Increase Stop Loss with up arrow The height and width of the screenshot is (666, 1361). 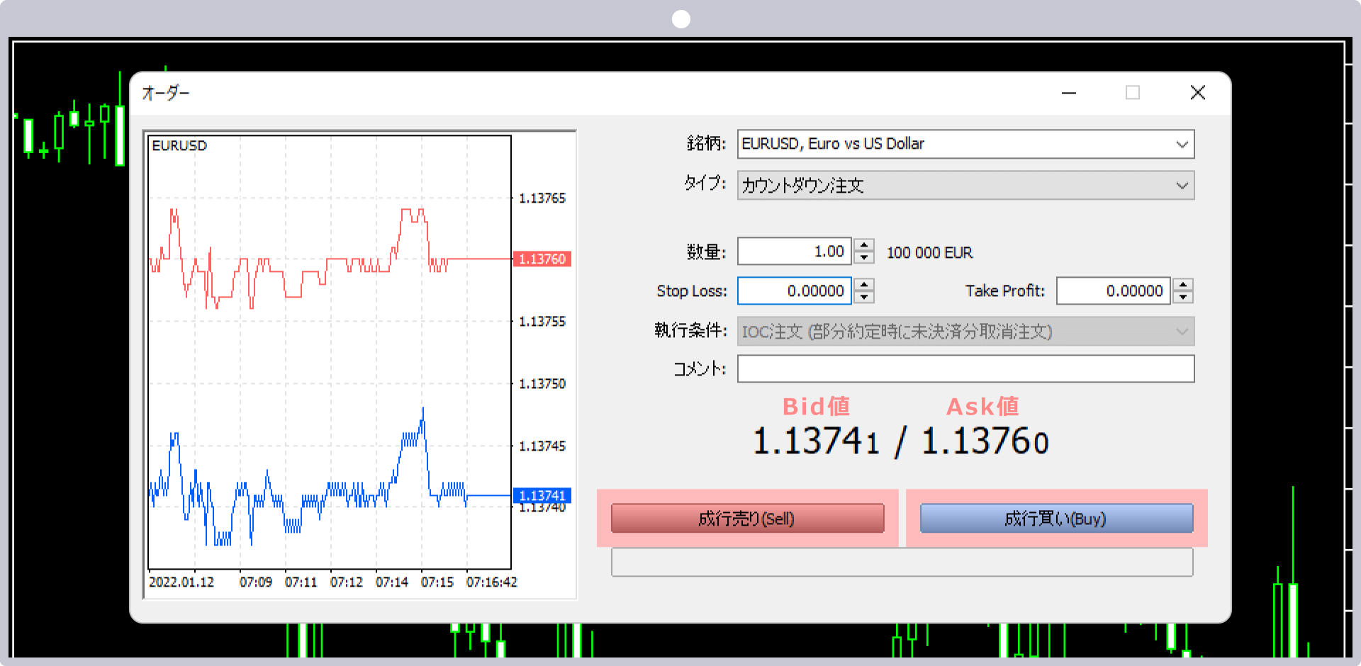(x=863, y=285)
